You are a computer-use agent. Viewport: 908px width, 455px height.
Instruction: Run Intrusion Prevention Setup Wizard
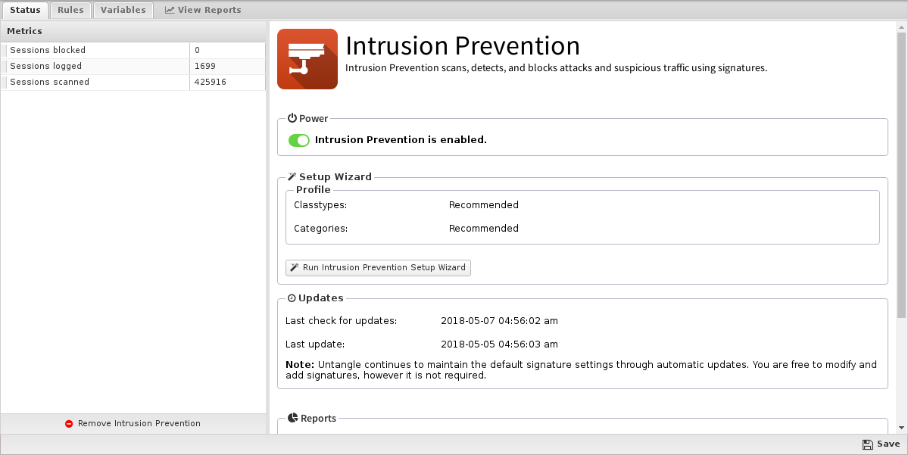[378, 267]
